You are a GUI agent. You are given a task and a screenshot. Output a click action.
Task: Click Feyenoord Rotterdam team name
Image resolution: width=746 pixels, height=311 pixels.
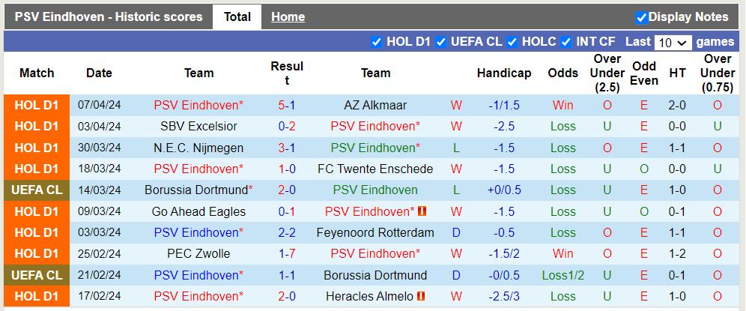click(x=375, y=233)
